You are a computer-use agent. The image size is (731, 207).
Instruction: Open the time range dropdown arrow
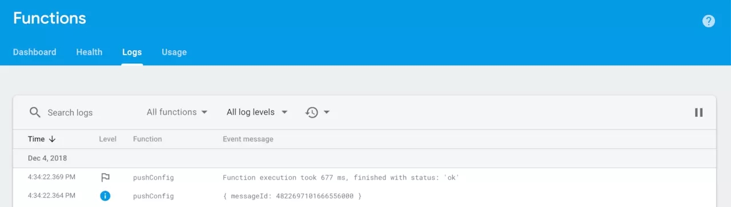(327, 112)
